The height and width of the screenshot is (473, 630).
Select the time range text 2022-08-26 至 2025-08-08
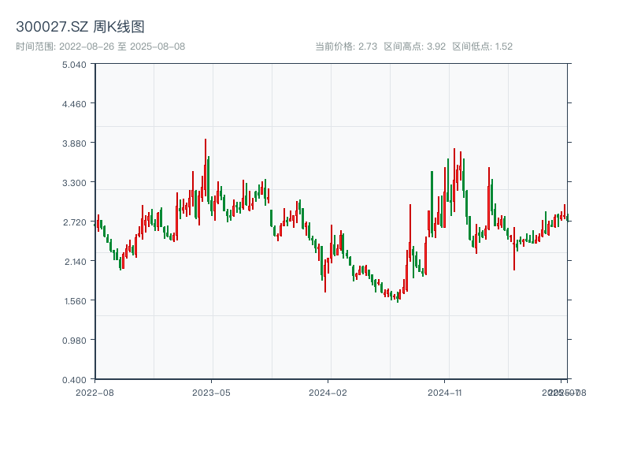[122, 47]
